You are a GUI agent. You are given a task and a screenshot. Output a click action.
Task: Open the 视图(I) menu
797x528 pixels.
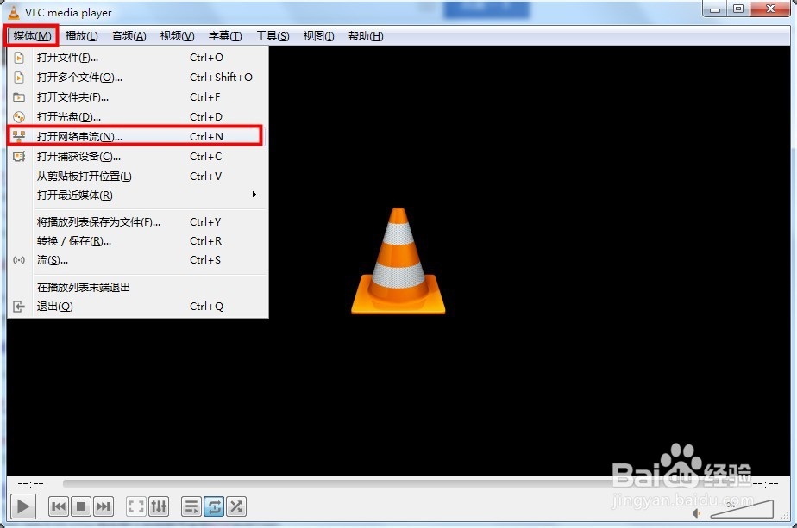point(318,36)
